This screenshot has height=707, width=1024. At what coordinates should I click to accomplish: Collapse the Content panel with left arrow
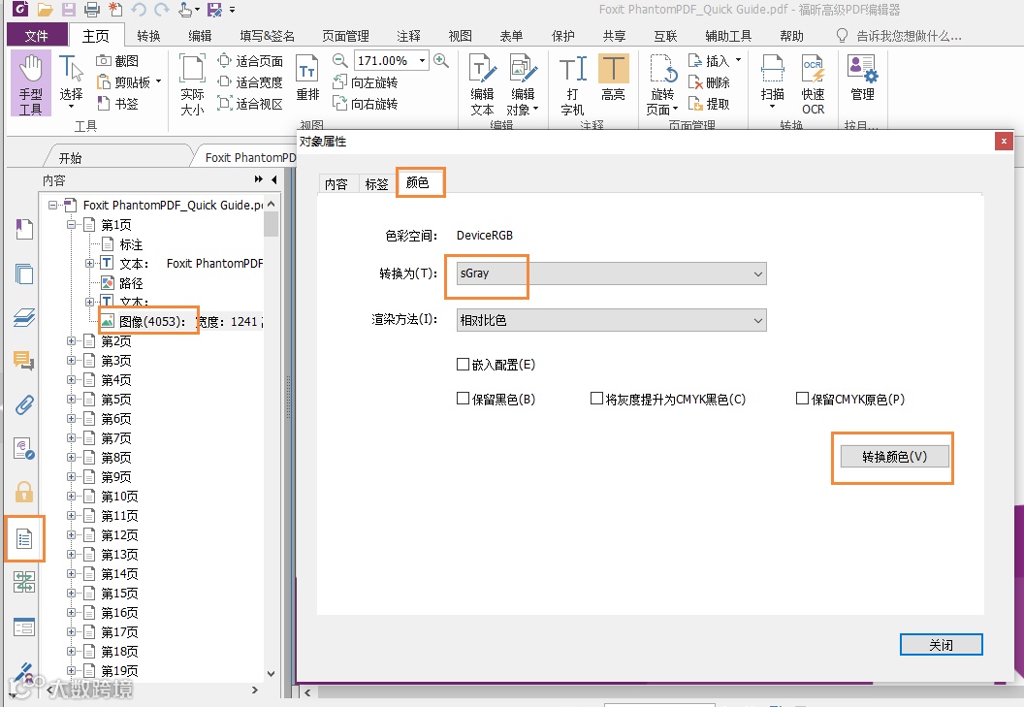(274, 179)
